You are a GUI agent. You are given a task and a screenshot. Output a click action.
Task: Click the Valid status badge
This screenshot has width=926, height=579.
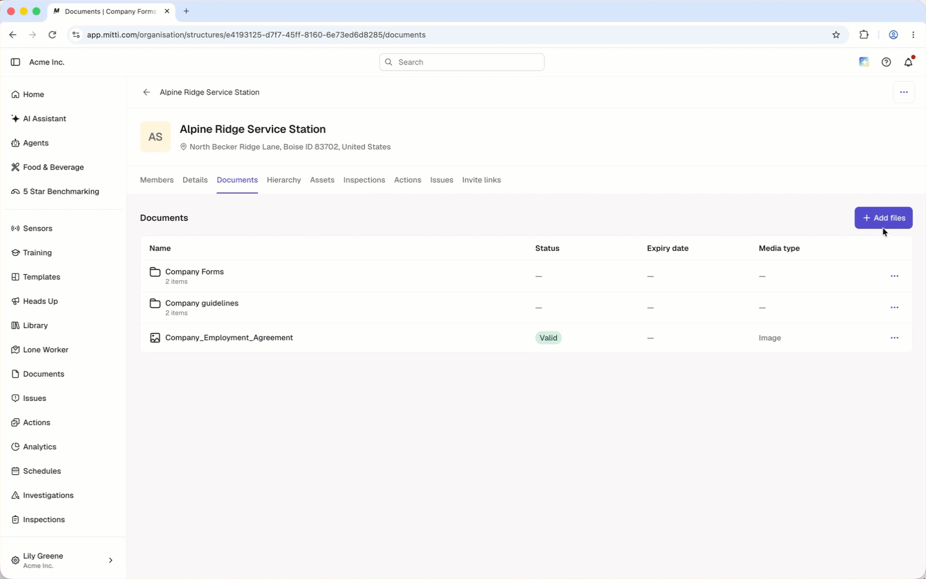[548, 337]
